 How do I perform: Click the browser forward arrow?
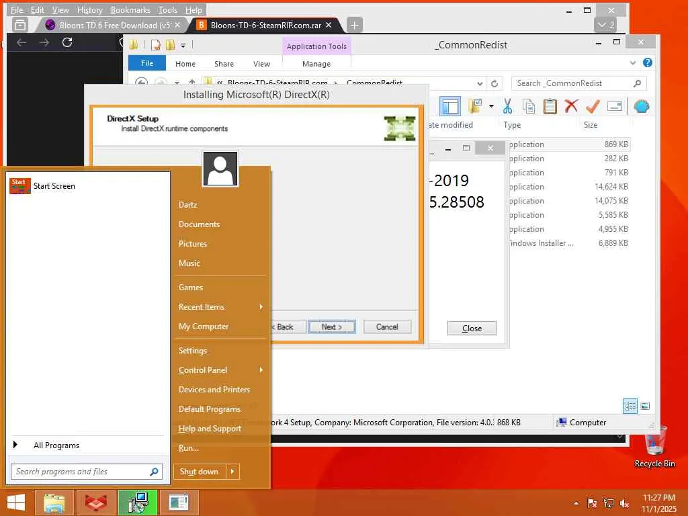[44, 42]
